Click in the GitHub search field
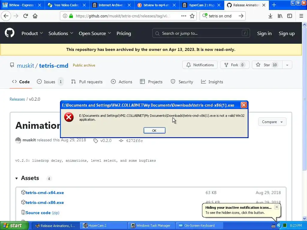Image resolution: width=307 pixels, height=230 pixels. tap(201, 33)
